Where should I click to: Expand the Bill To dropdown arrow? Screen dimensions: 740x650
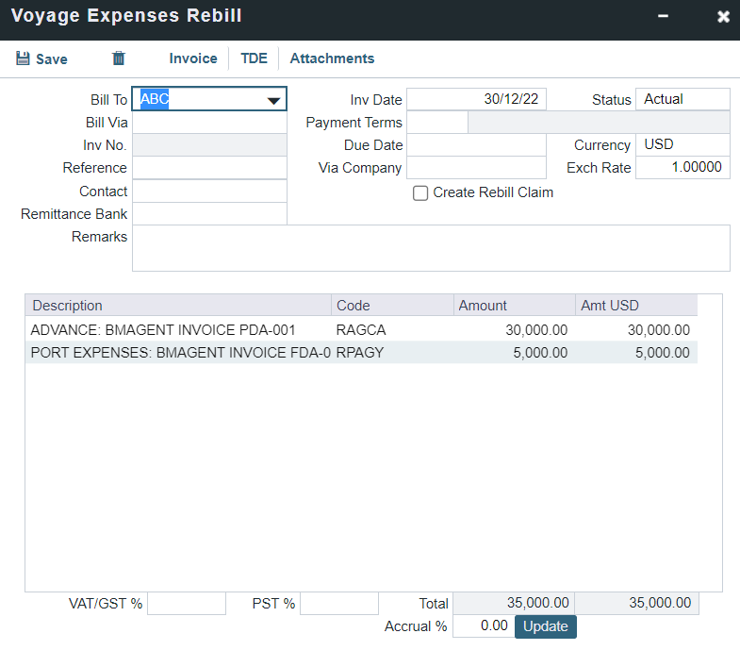click(x=274, y=100)
